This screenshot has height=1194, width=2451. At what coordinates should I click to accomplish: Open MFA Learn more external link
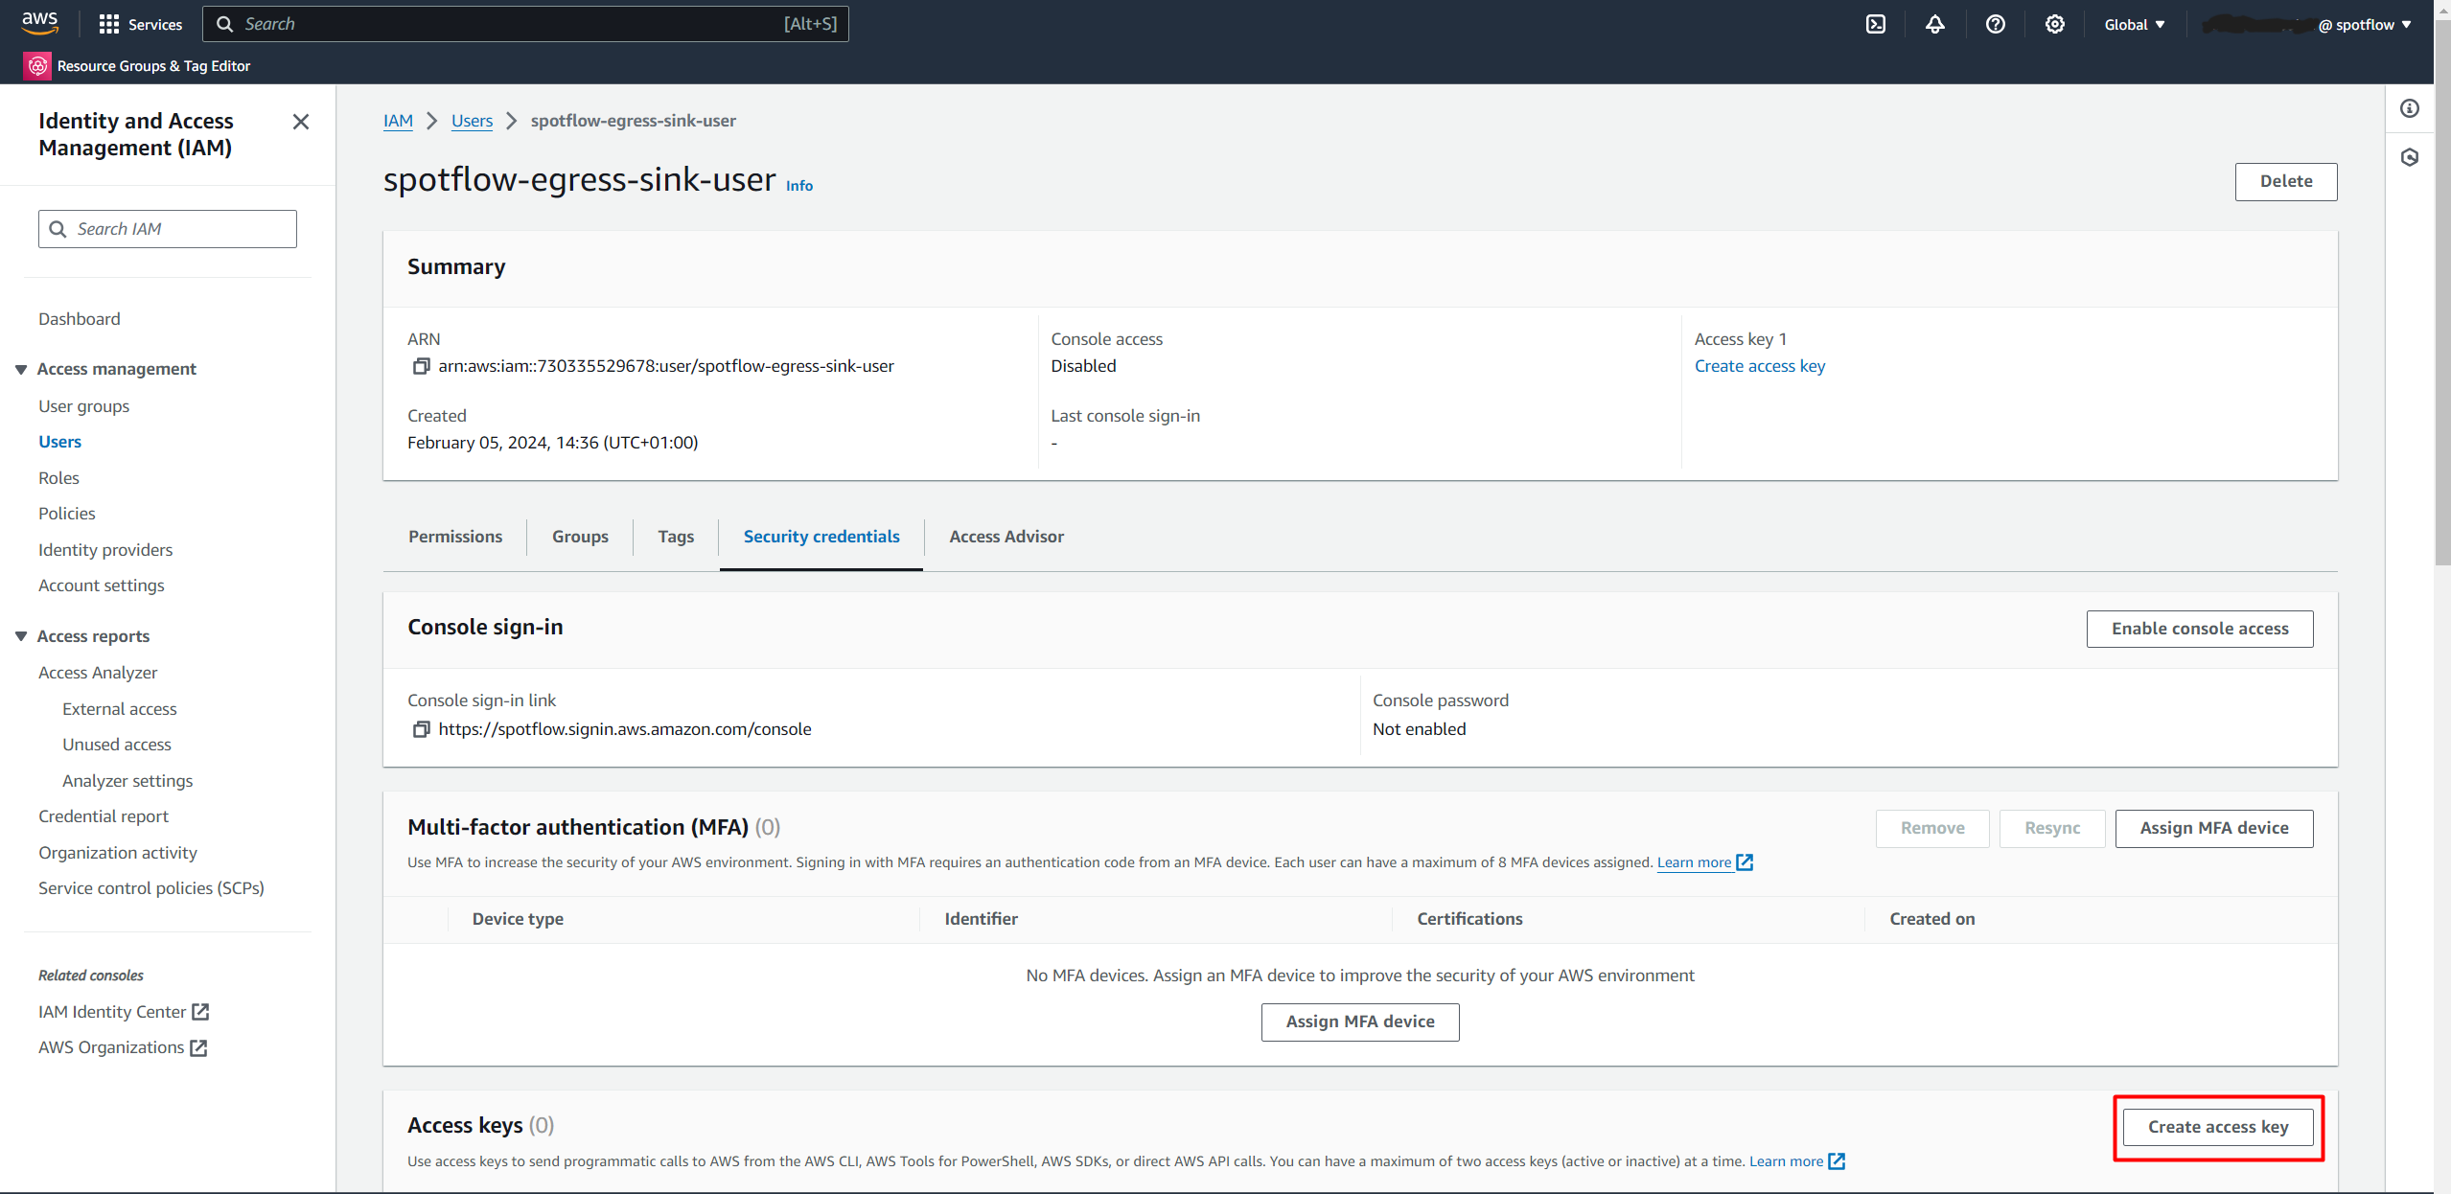pos(1704,862)
